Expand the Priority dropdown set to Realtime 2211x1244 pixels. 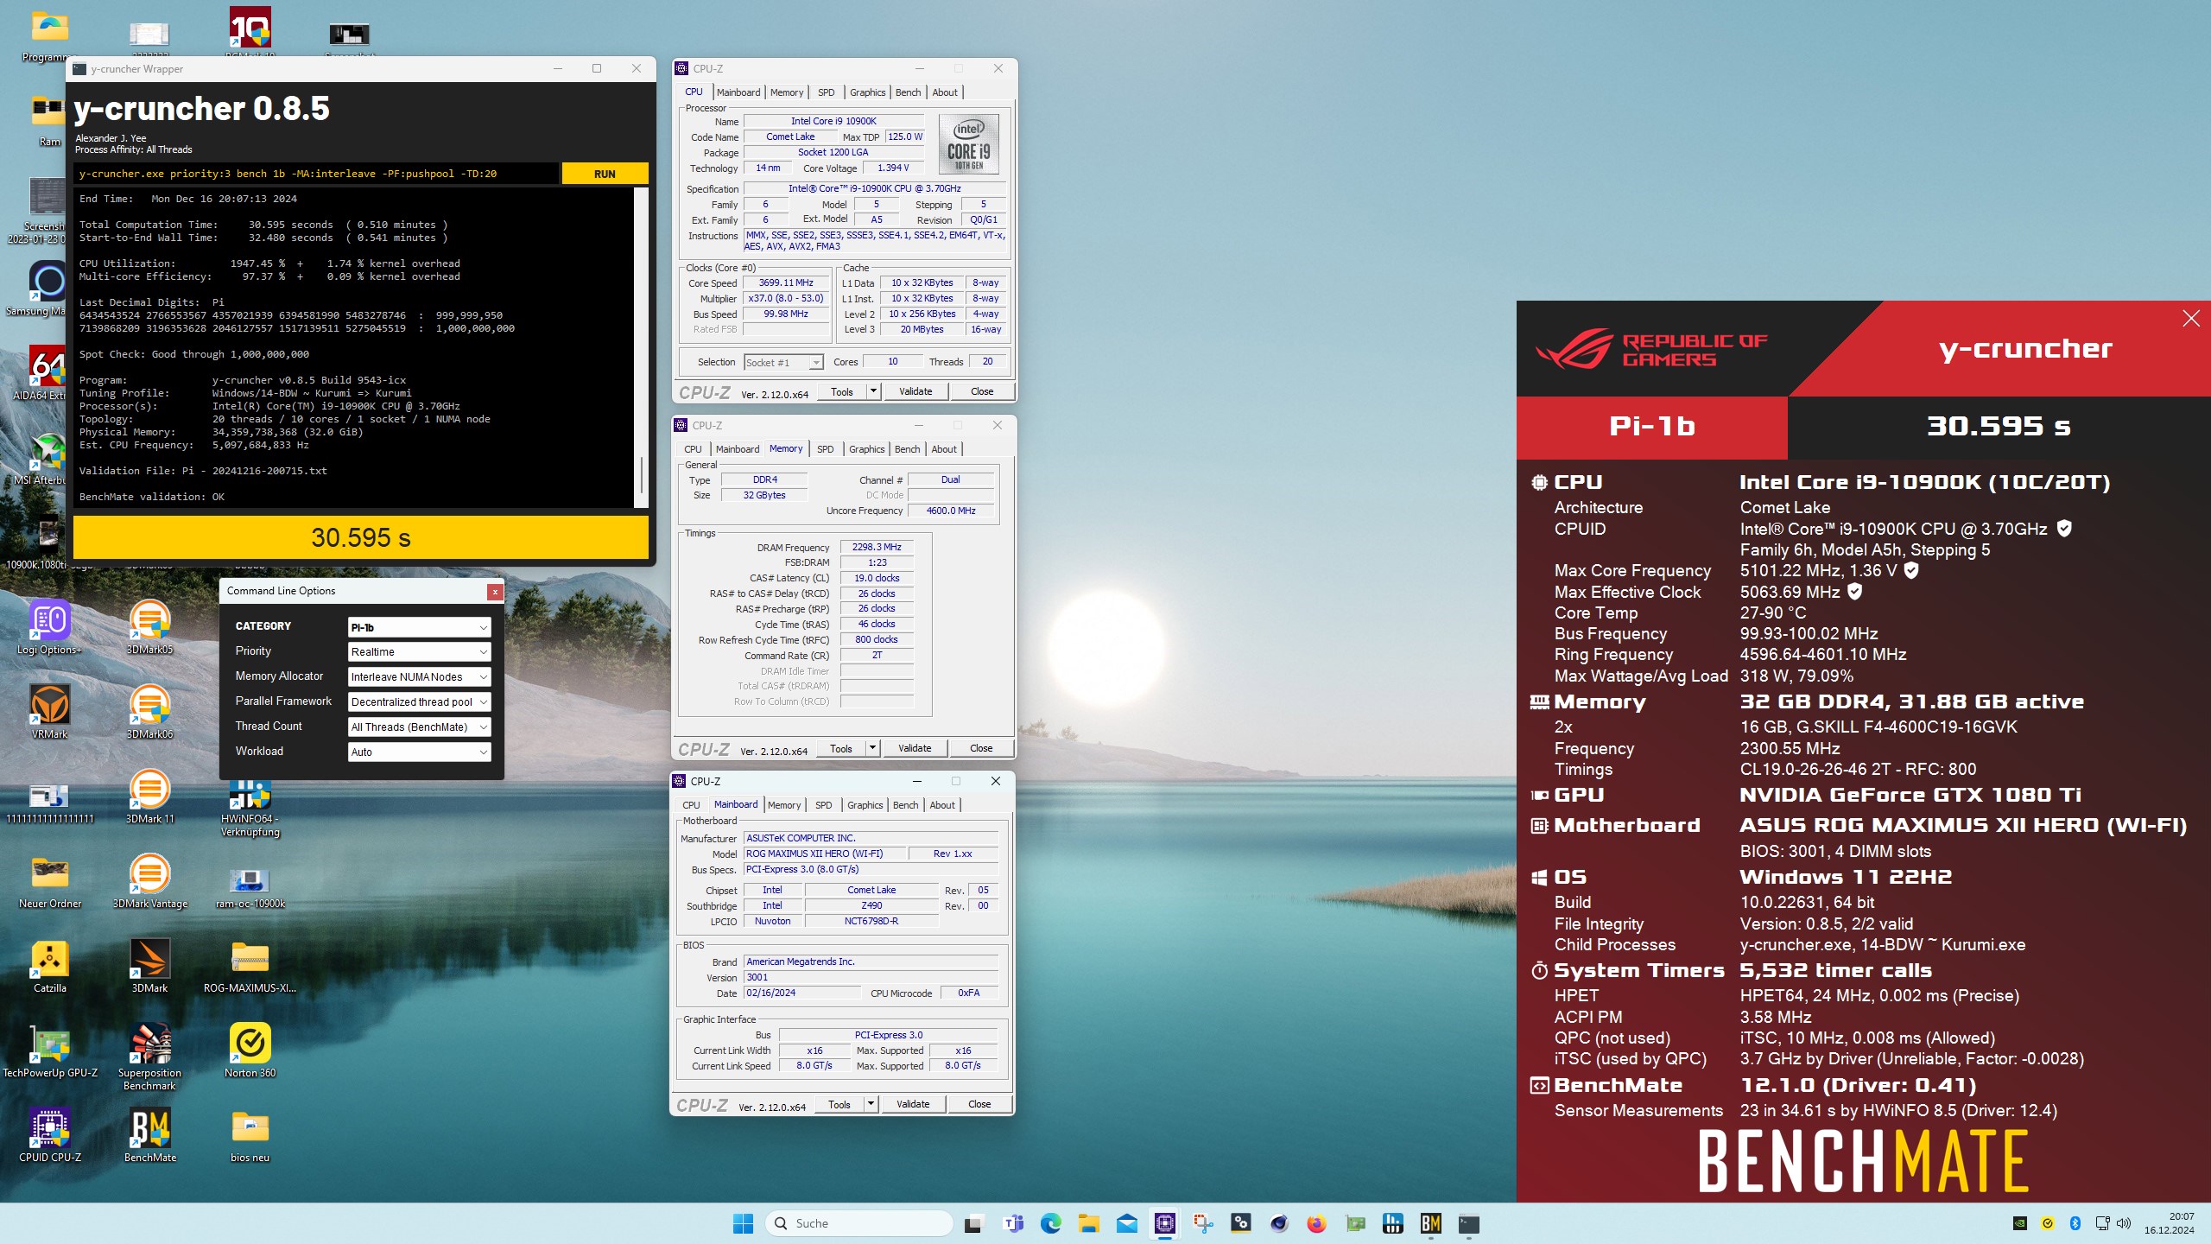[420, 652]
